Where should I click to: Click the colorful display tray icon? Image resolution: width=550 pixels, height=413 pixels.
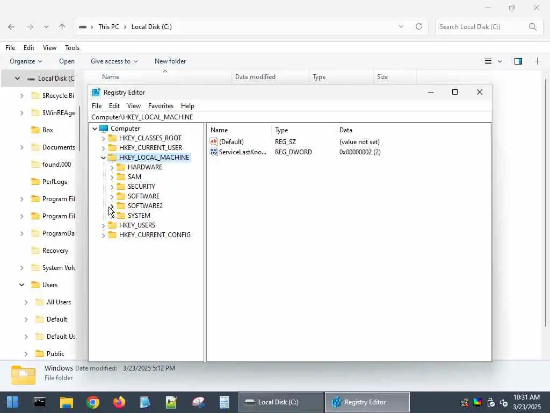(x=477, y=402)
